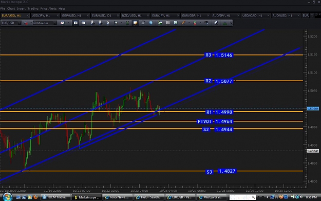Click the current price tag 1.50006
The width and height of the screenshot is (321, 201).
coord(313,109)
